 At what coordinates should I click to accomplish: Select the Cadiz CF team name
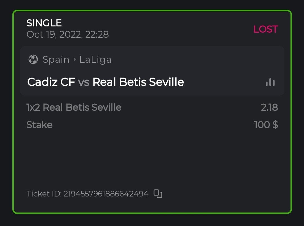(51, 82)
